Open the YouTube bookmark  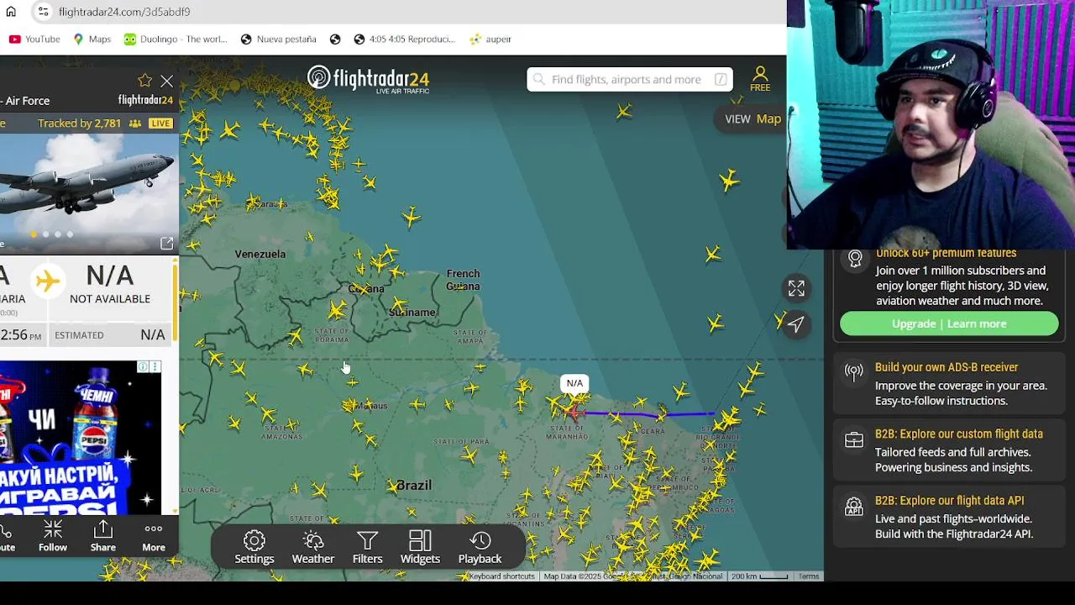pos(34,39)
